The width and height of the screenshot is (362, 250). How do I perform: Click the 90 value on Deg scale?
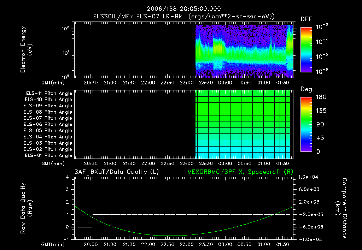point(320,125)
